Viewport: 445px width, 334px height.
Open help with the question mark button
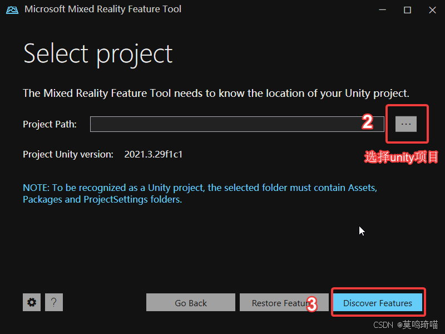tap(54, 302)
